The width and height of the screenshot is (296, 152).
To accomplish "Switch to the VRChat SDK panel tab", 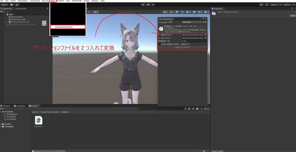I will coord(21,8).
